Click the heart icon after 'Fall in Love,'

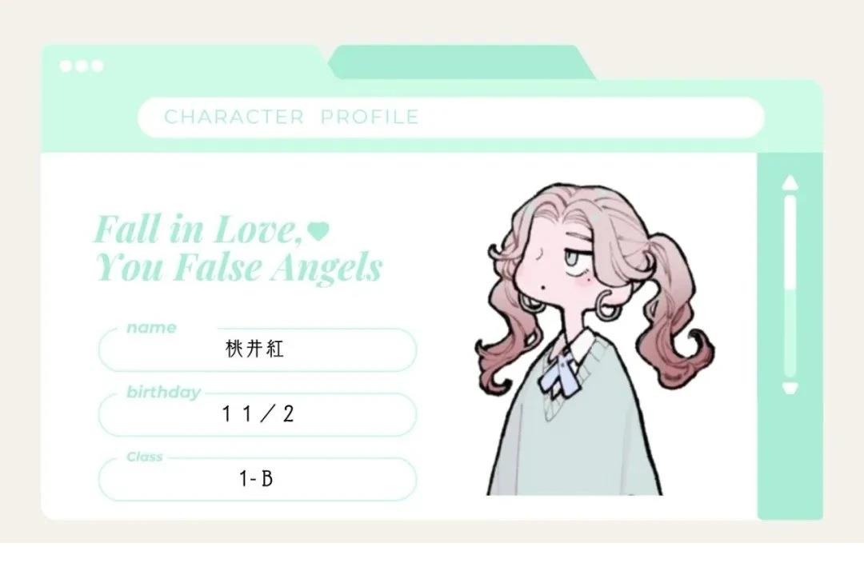click(x=318, y=231)
